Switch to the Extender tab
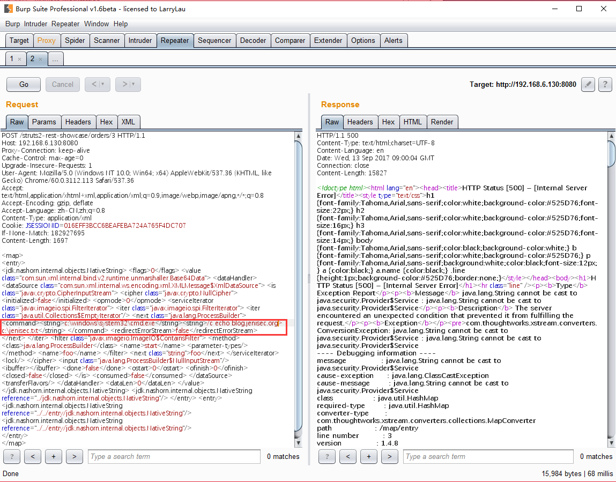Image resolution: width=616 pixels, height=482 pixels. [328, 40]
